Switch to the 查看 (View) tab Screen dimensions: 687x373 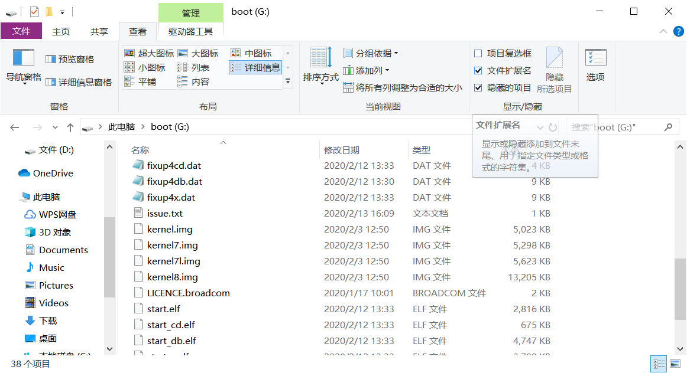[138, 31]
